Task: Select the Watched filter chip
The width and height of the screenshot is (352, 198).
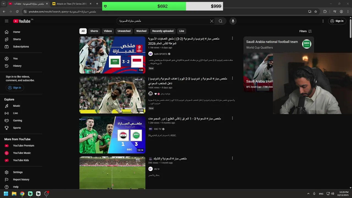Action: tap(141, 31)
